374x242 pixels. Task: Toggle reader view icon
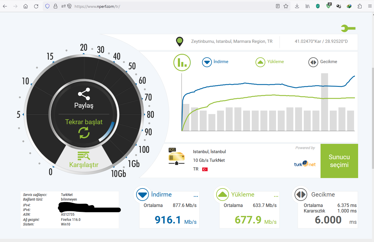pyautogui.click(x=278, y=6)
